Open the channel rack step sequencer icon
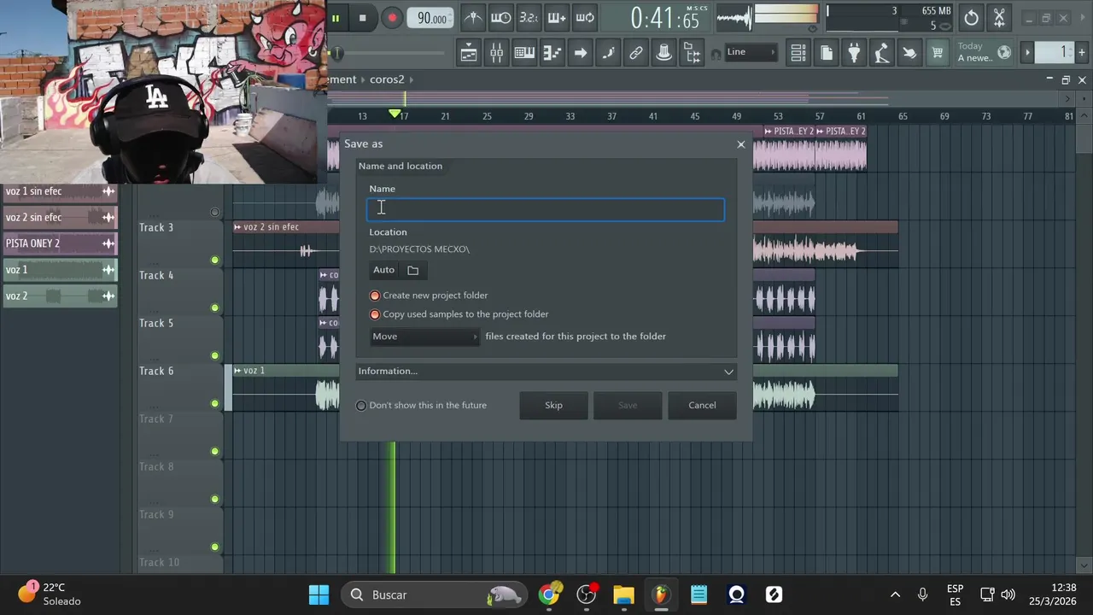Viewport: 1093px width, 615px height. point(552,53)
